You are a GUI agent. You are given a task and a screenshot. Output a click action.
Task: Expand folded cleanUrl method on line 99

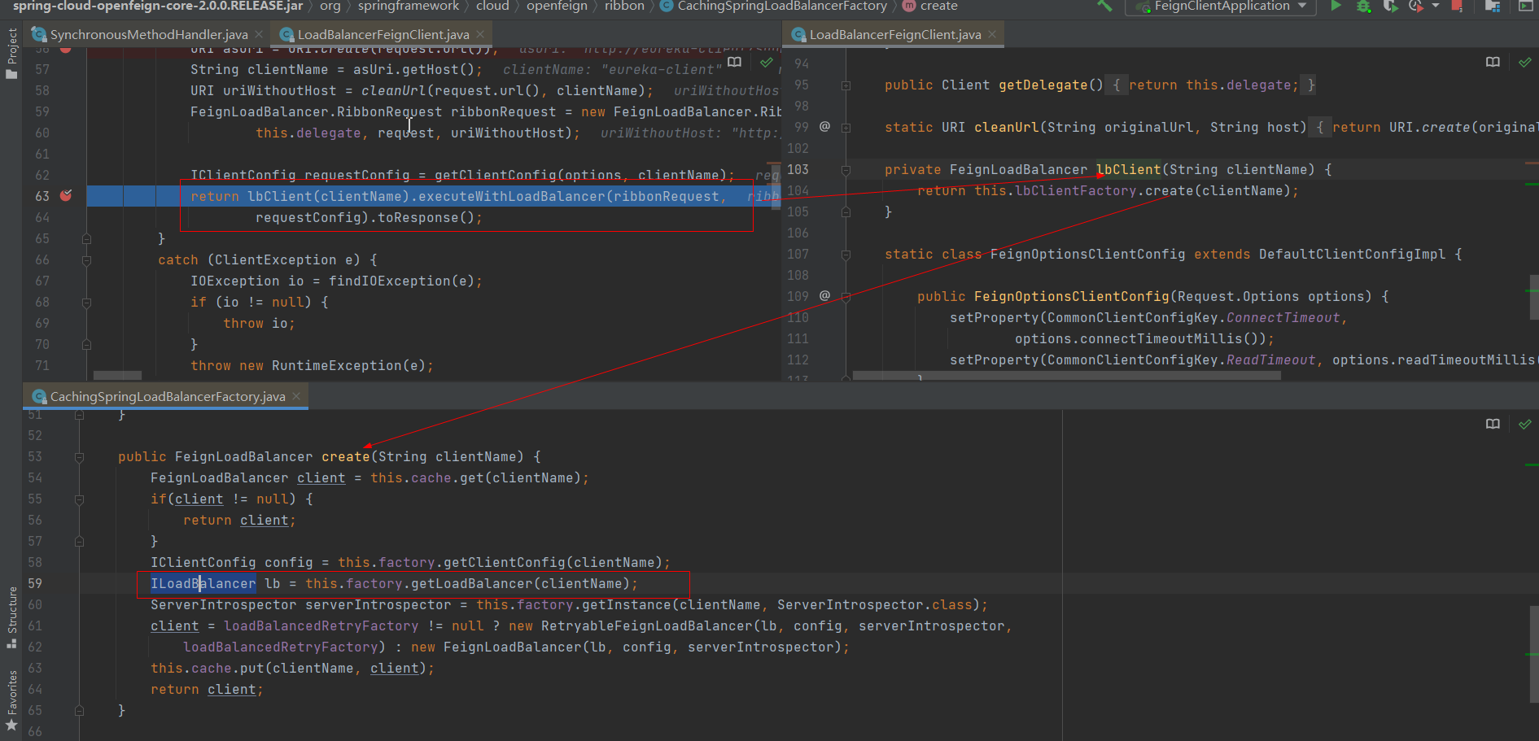pyautogui.click(x=846, y=128)
